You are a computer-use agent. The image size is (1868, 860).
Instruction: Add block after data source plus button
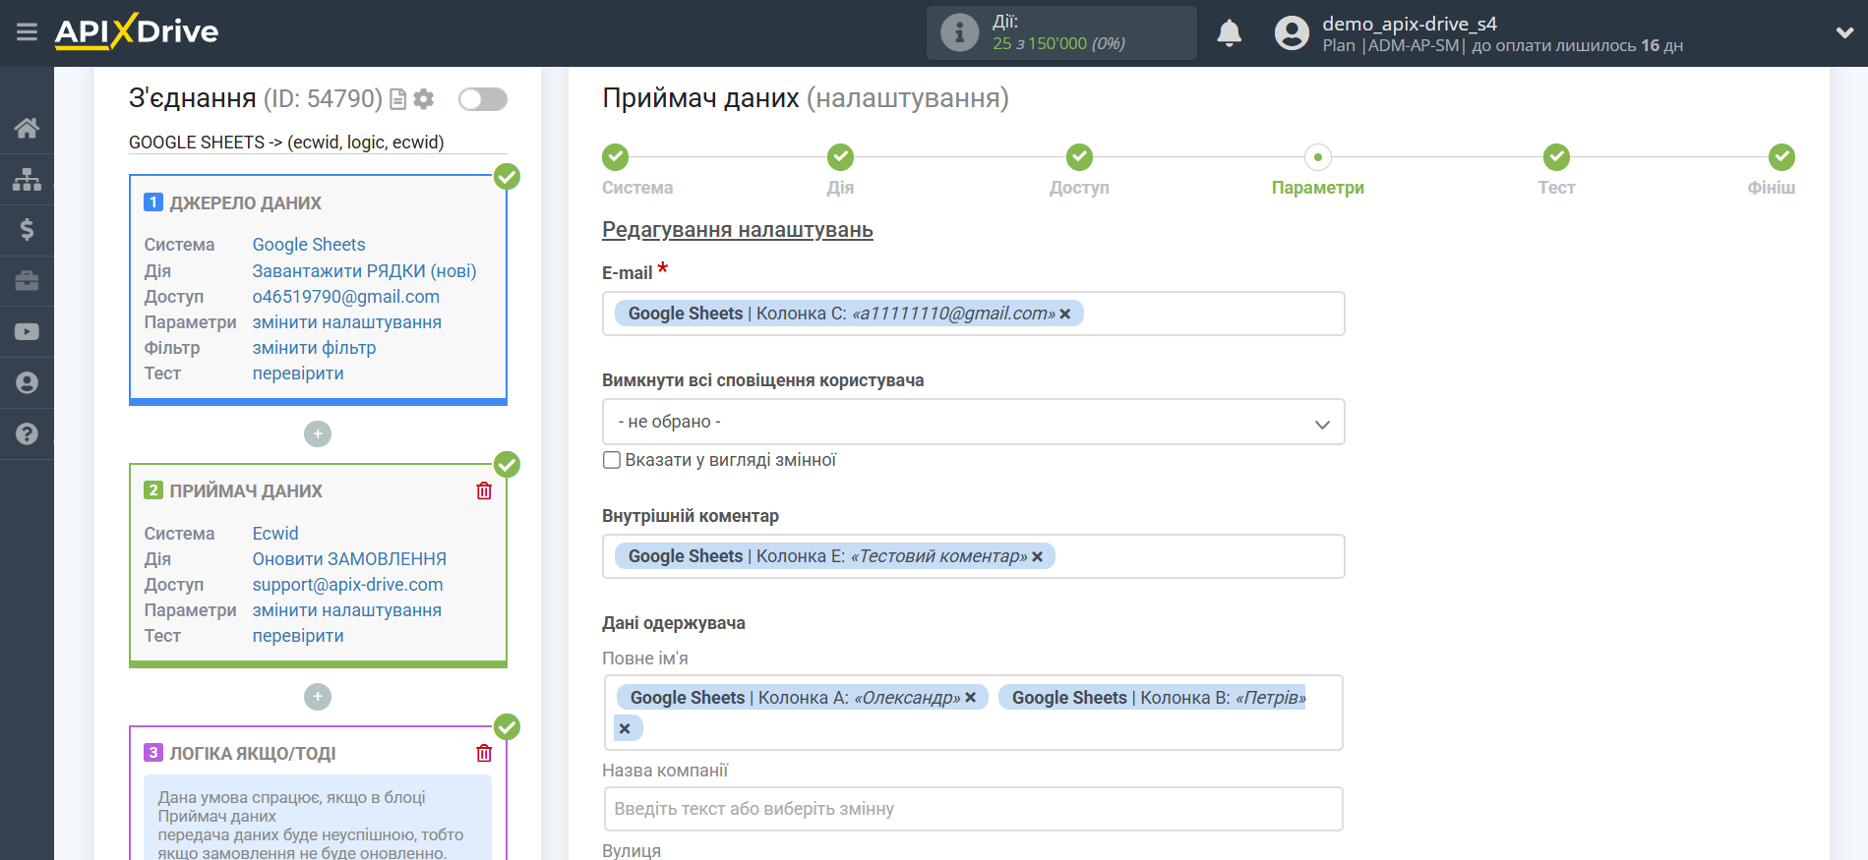(318, 433)
